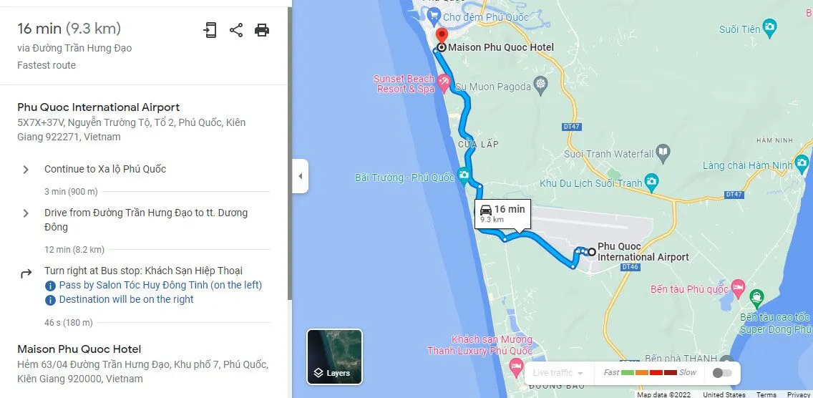This screenshot has width=813, height=398.
Task: Send directions to your phone icon
Action: click(x=210, y=30)
